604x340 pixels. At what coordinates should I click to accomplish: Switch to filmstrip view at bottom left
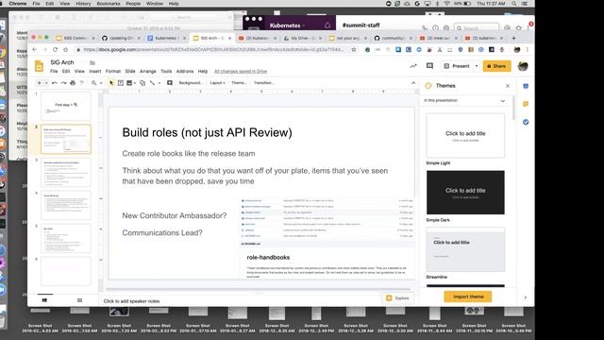[x=44, y=300]
